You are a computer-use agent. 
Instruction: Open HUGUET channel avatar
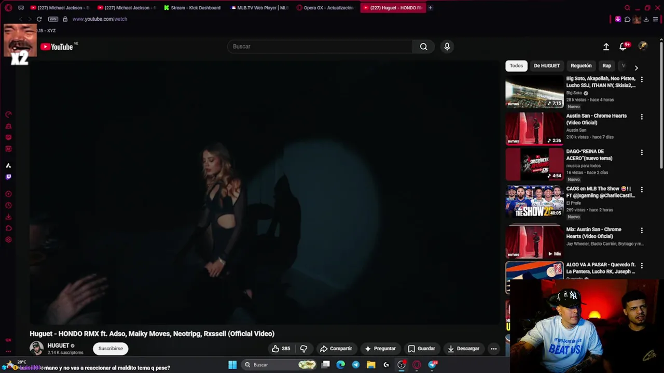tap(36, 349)
